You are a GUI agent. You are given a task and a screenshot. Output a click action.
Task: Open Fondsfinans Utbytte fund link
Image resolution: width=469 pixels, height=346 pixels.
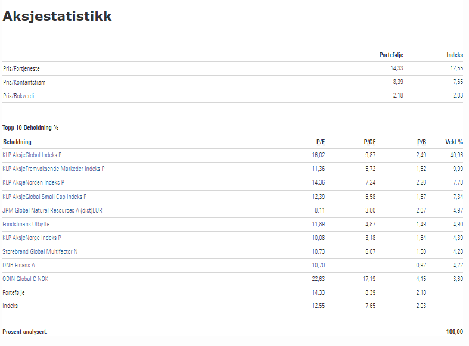click(x=26, y=224)
